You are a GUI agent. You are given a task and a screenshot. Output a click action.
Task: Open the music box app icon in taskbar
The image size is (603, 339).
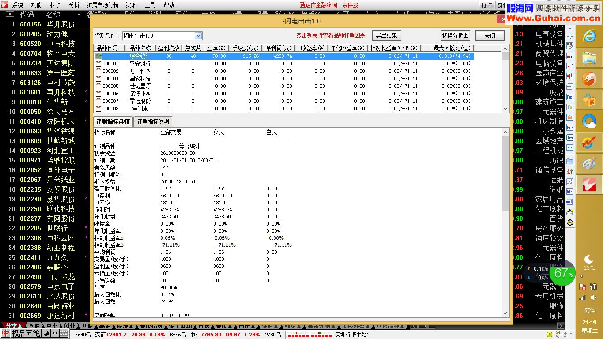tap(589, 100)
